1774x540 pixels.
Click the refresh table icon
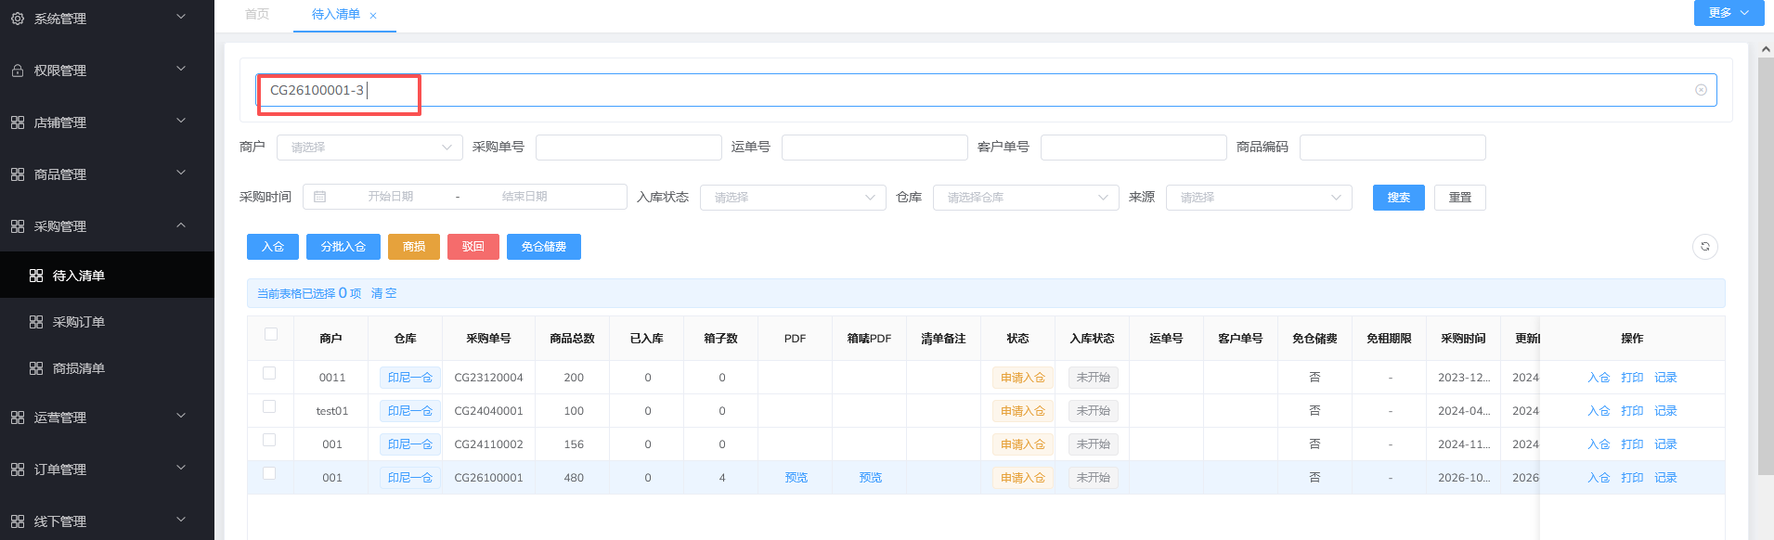(x=1705, y=247)
